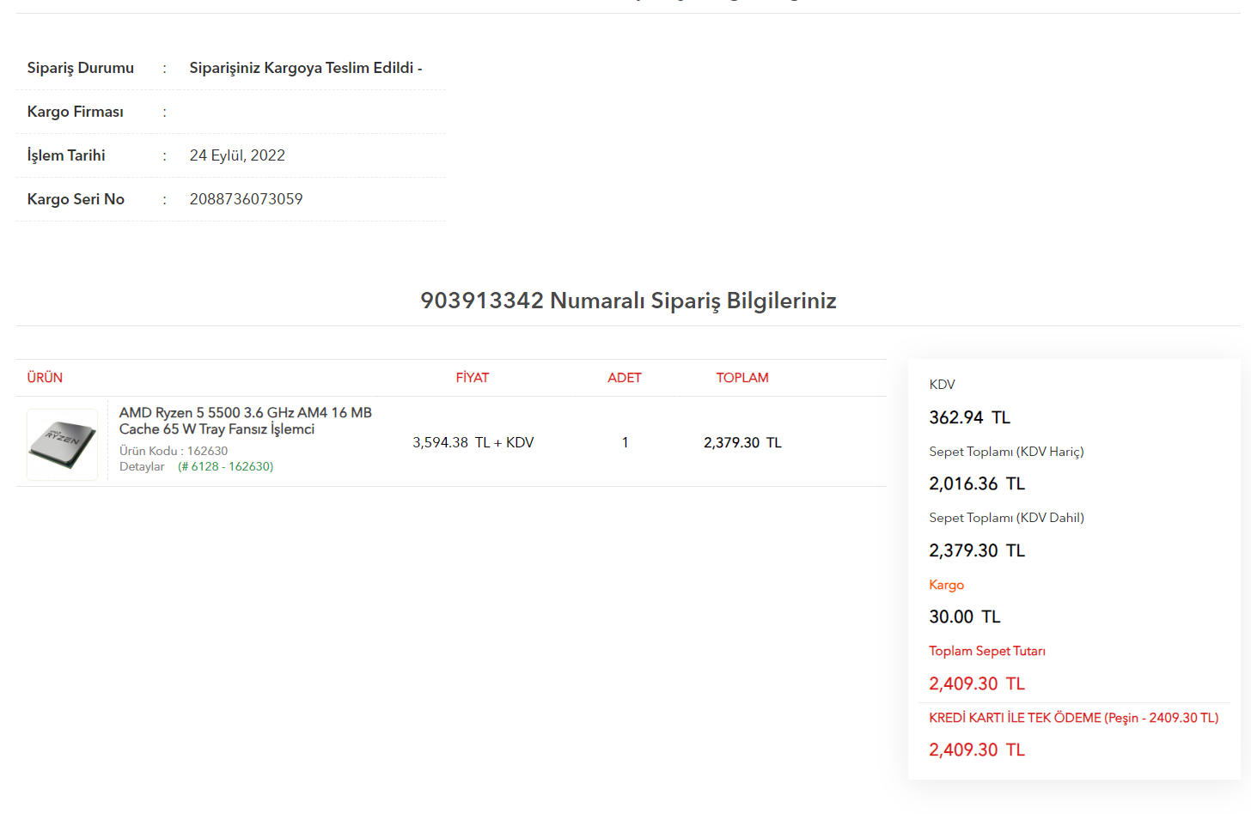Click the İşlem Tarihi date 24 Eylül, 2022
This screenshot has height=814, width=1251.
[x=237, y=155]
